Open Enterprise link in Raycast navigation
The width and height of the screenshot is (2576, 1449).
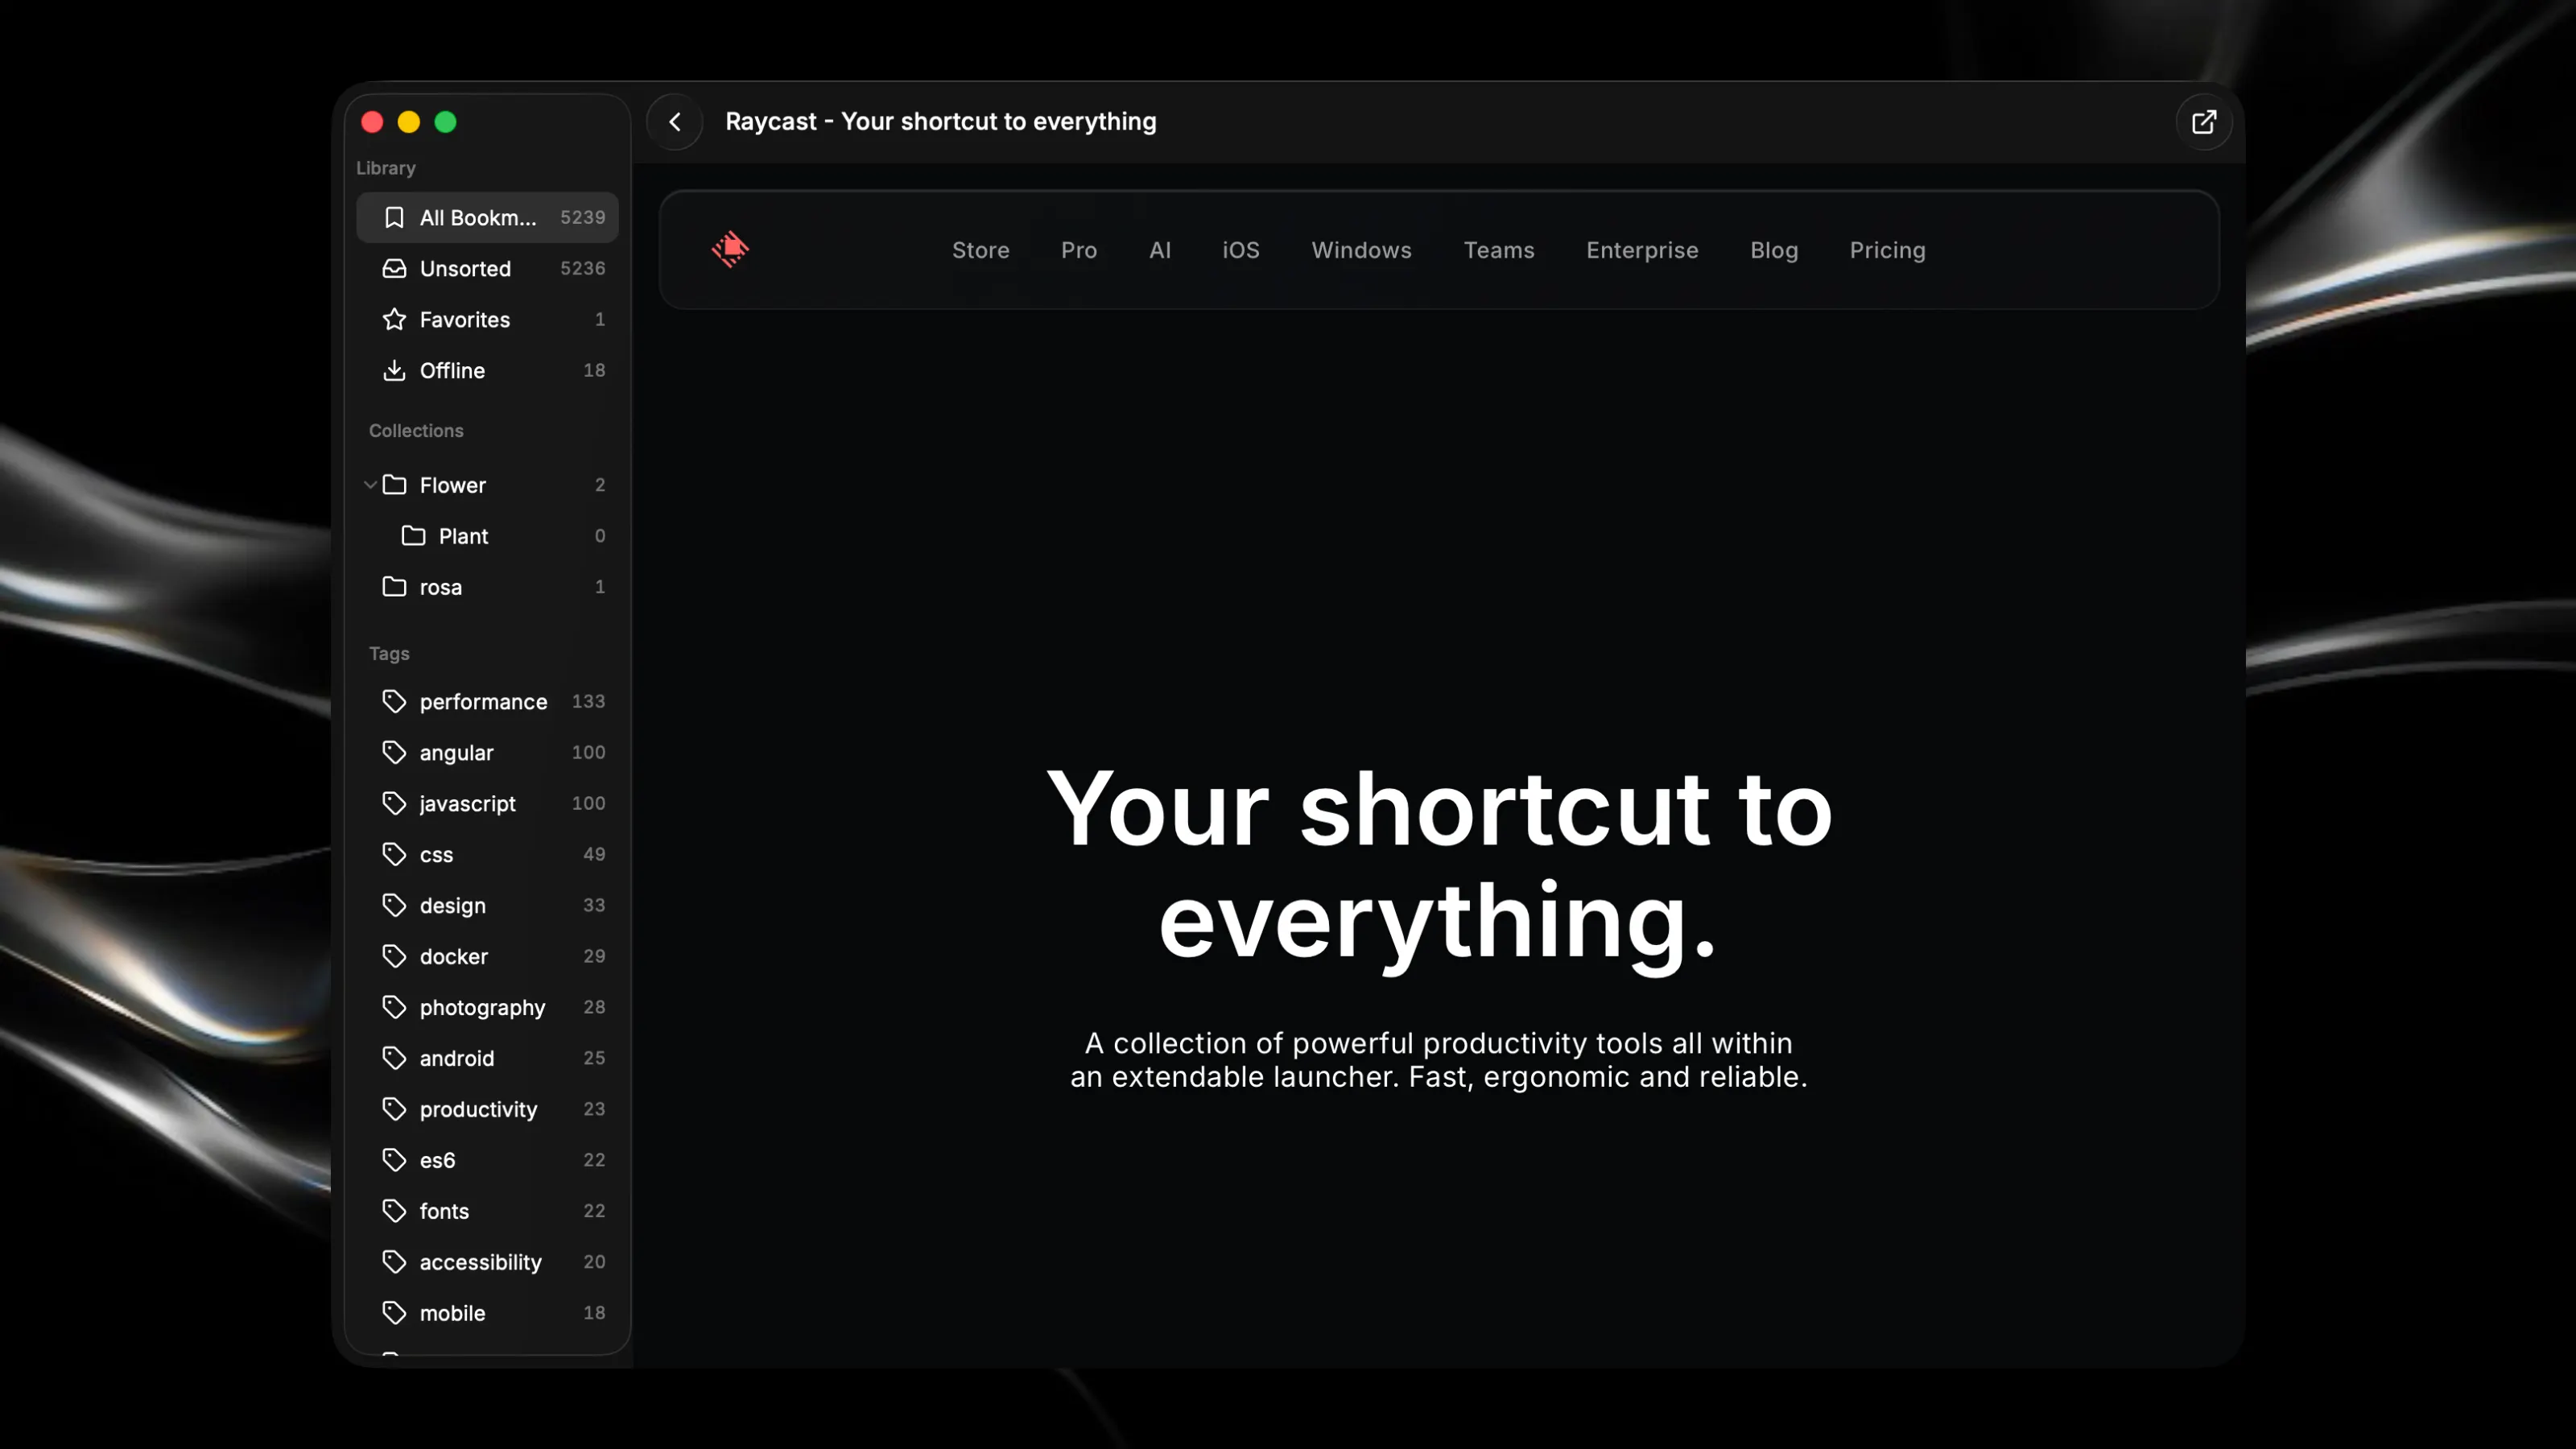1642,250
